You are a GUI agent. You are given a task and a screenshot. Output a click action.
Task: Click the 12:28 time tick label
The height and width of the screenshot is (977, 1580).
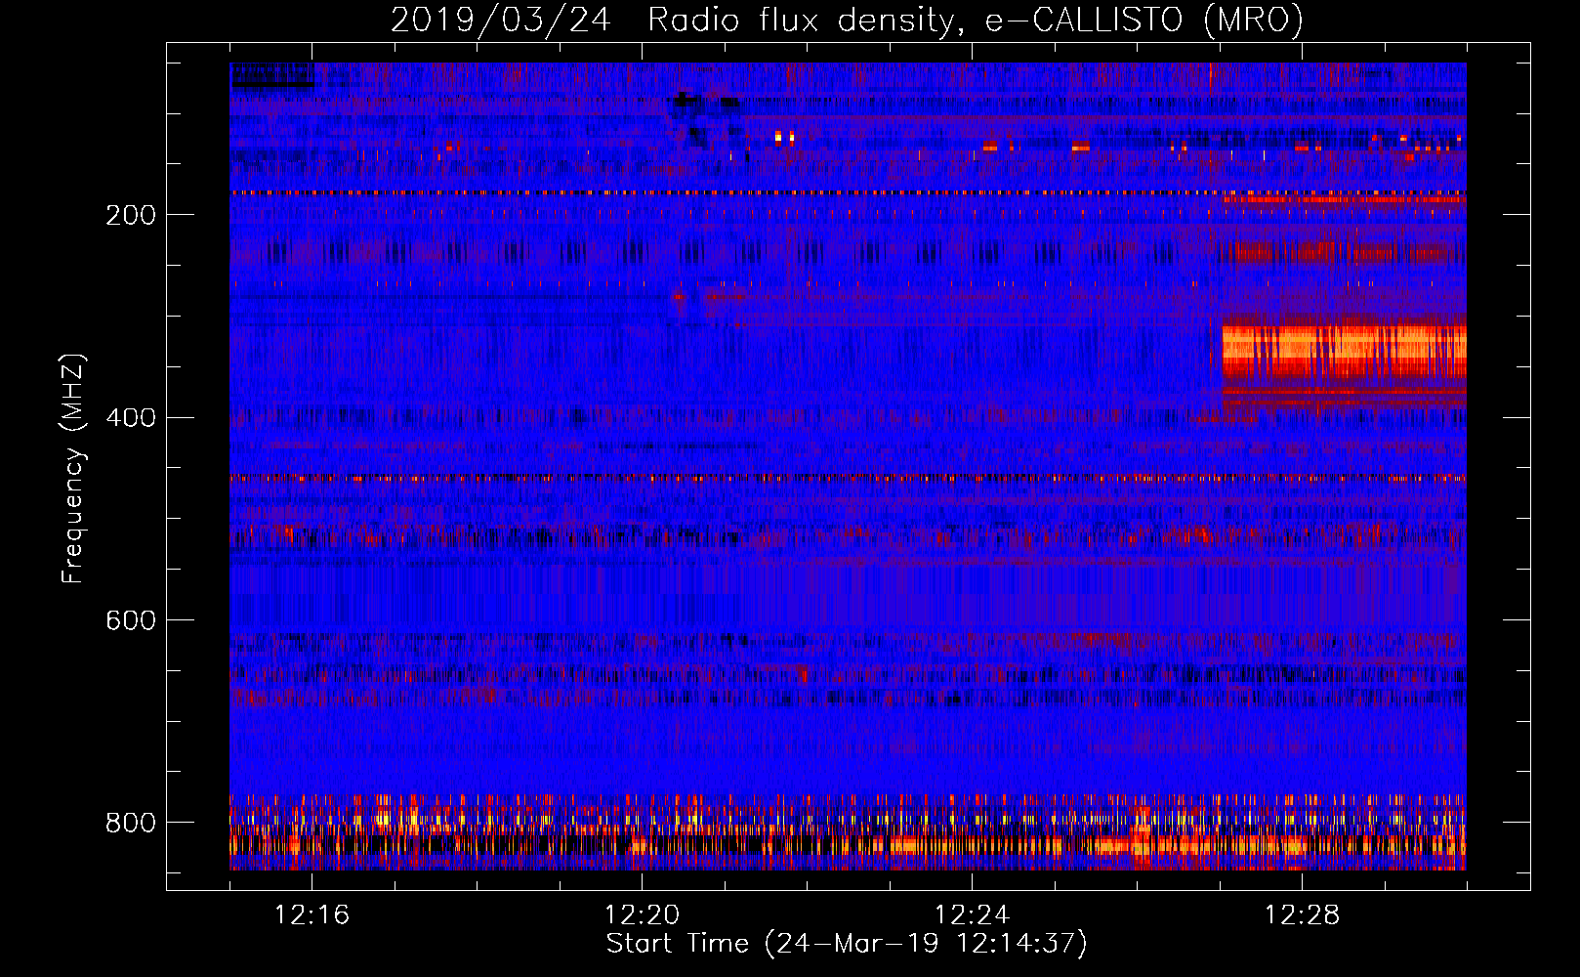[1302, 915]
